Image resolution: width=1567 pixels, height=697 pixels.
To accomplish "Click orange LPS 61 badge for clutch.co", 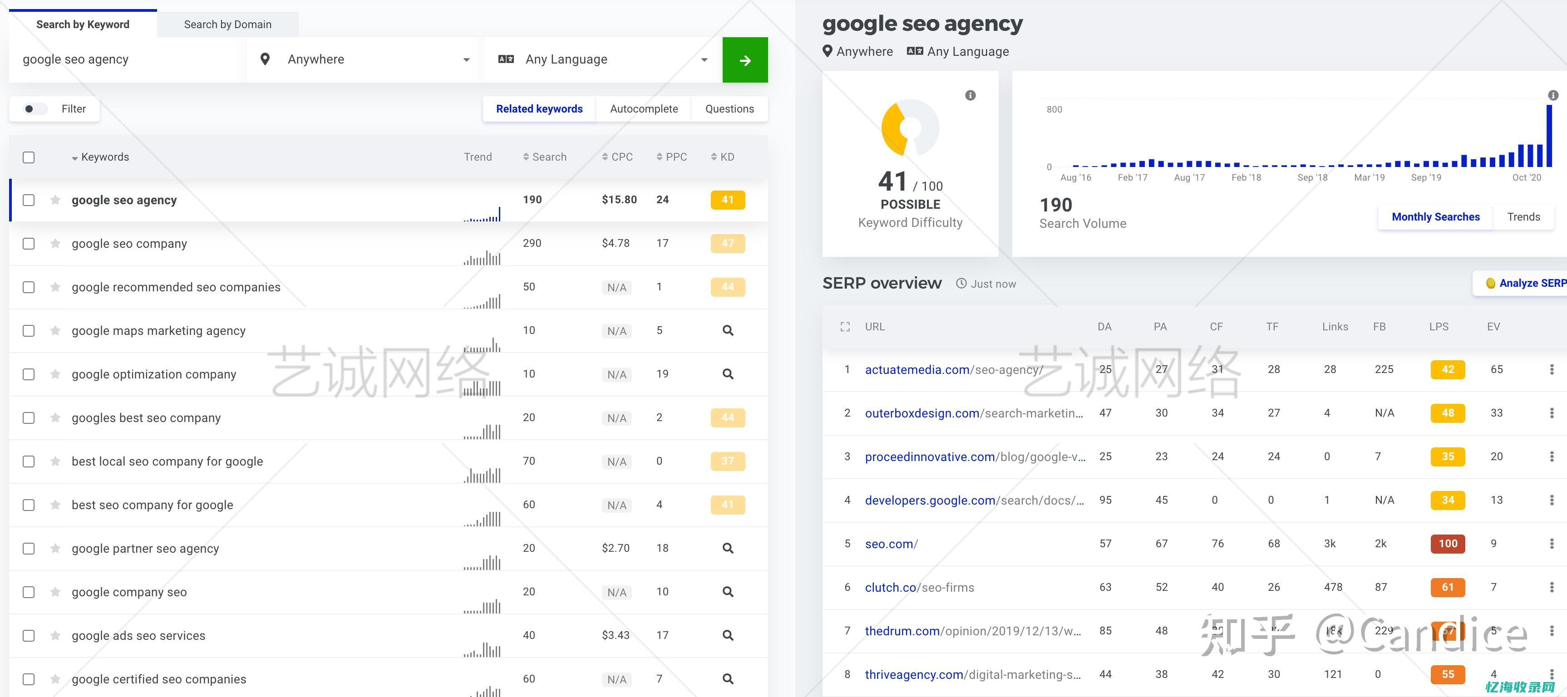I will tap(1447, 588).
